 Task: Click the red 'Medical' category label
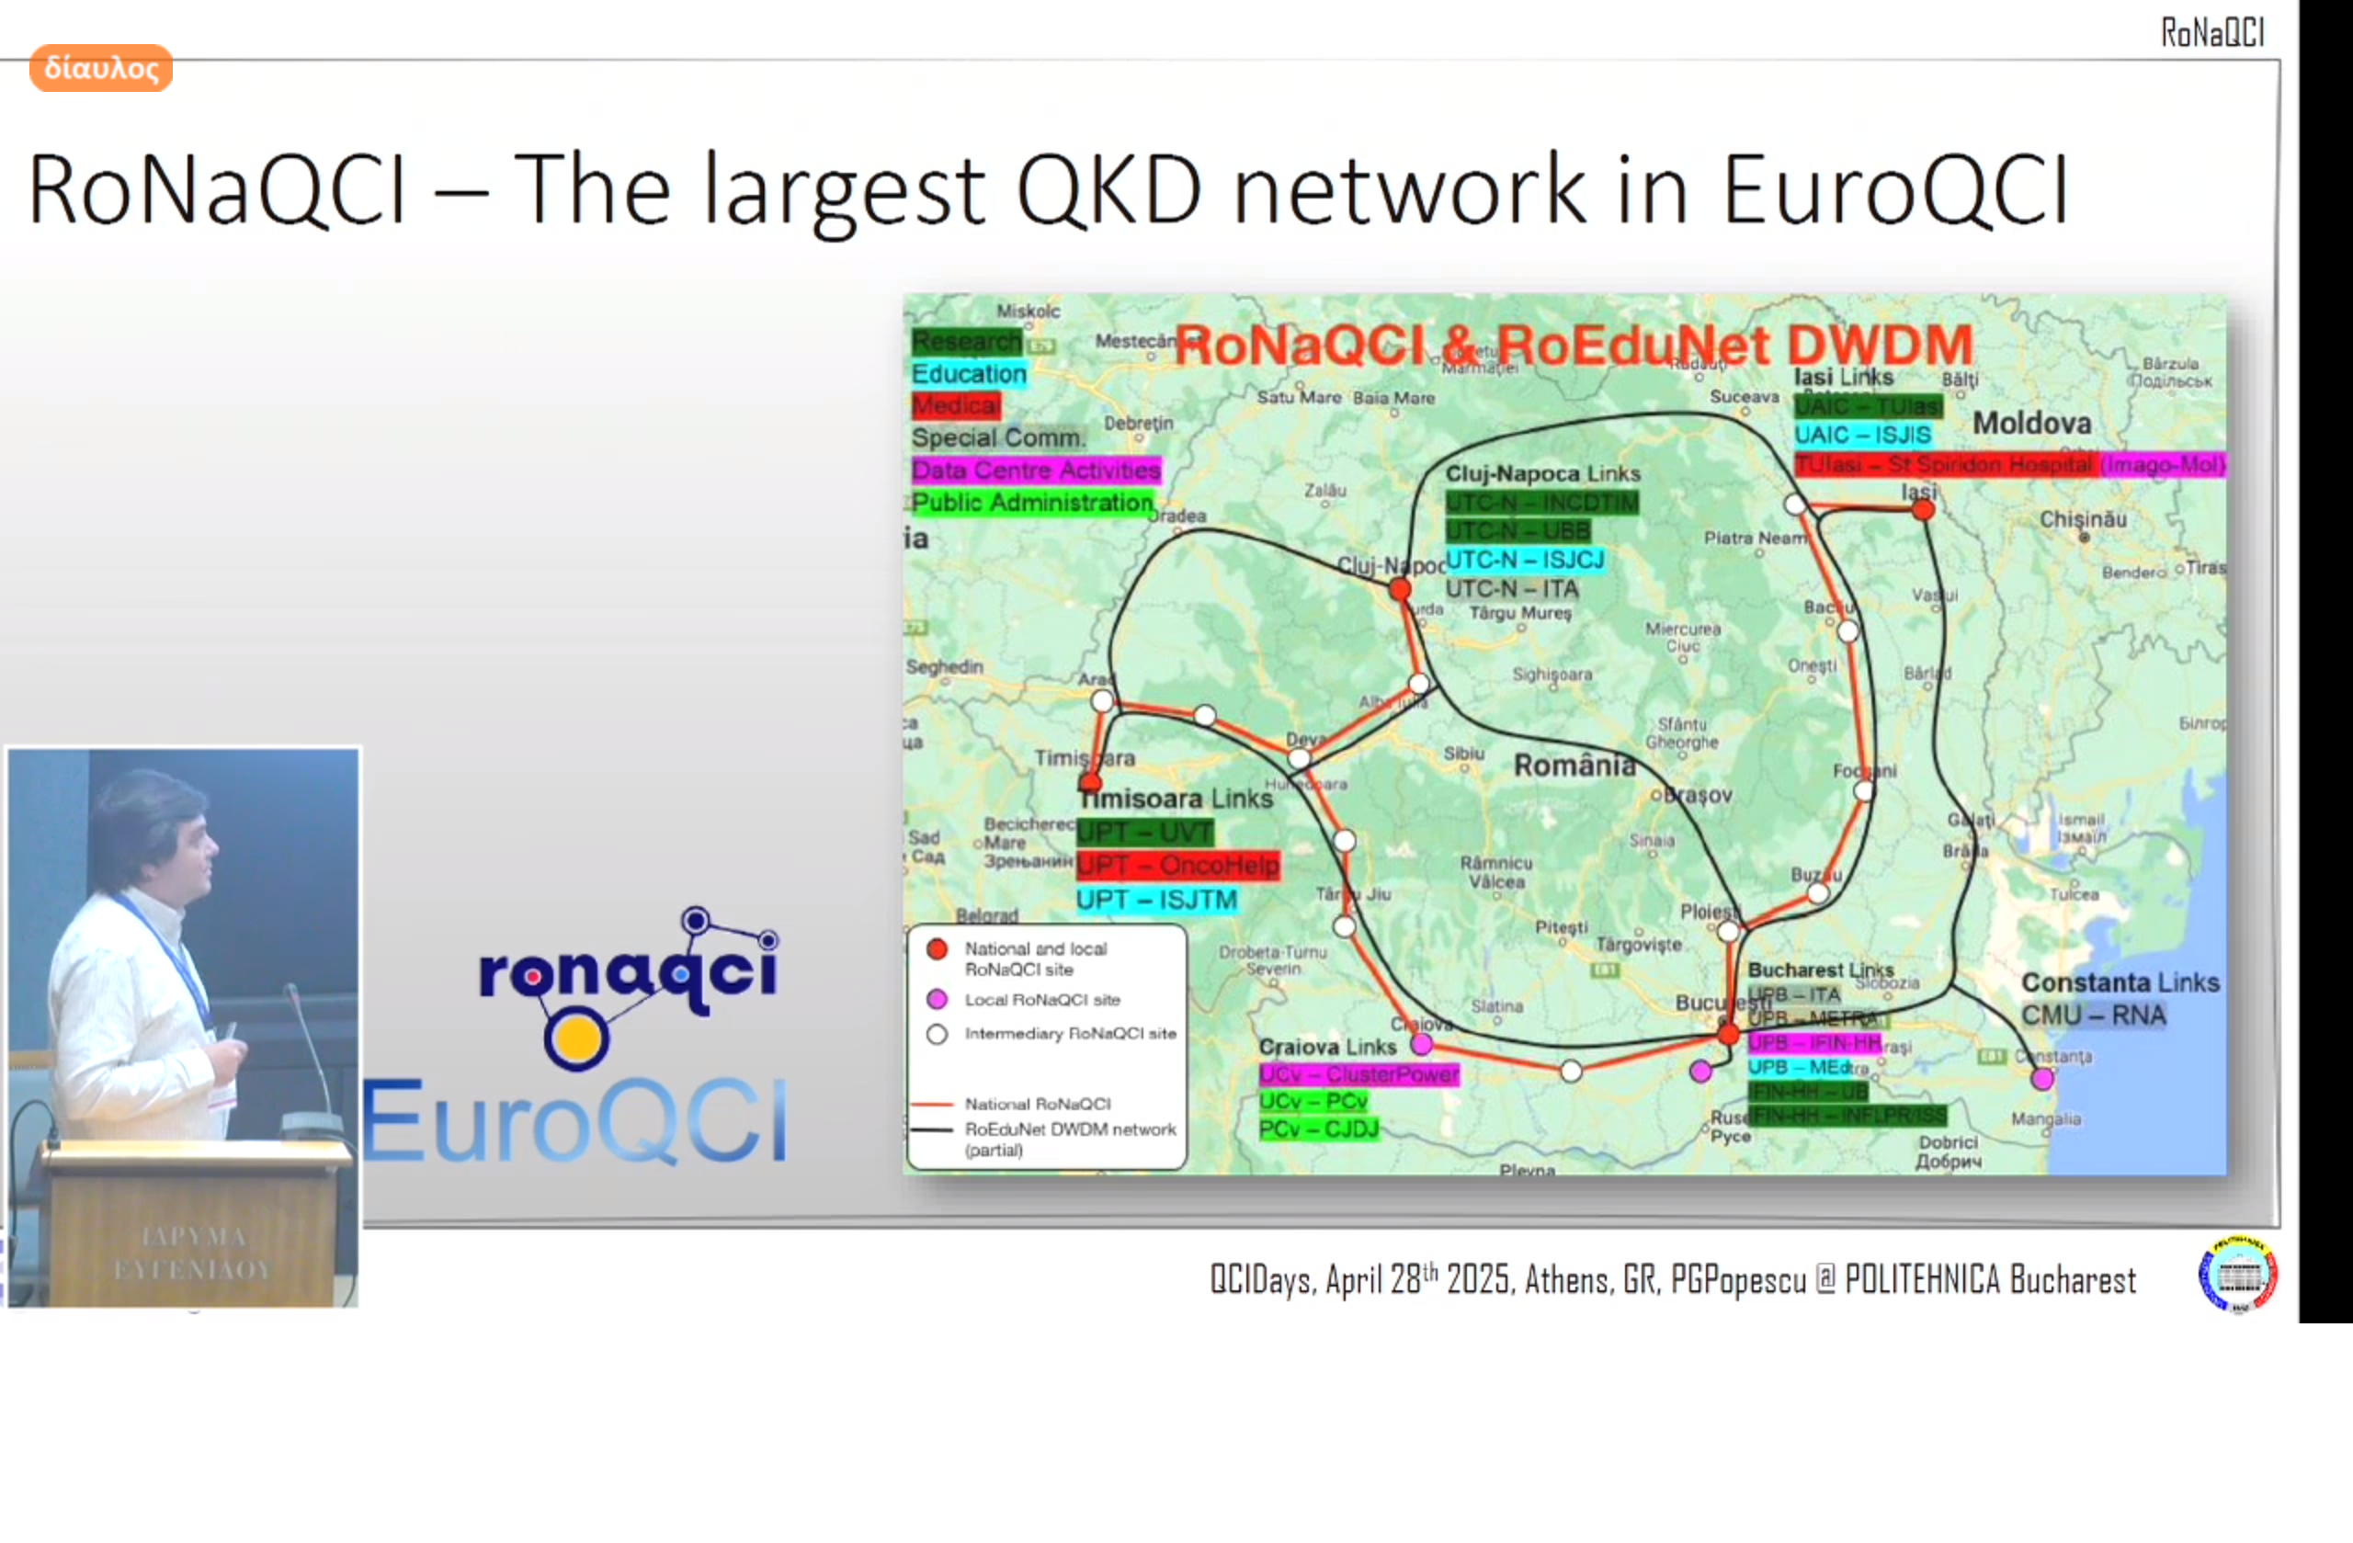coord(956,405)
